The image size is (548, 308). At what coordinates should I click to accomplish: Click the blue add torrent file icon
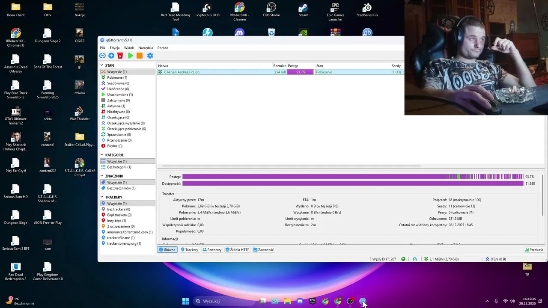pos(111,56)
